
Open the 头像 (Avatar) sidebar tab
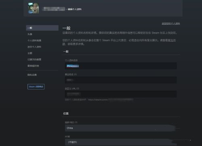(30, 34)
